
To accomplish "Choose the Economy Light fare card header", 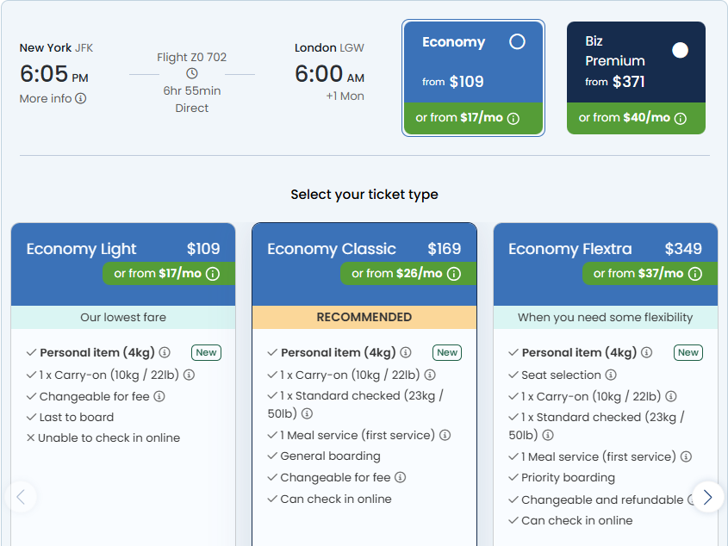I will 123,264.
